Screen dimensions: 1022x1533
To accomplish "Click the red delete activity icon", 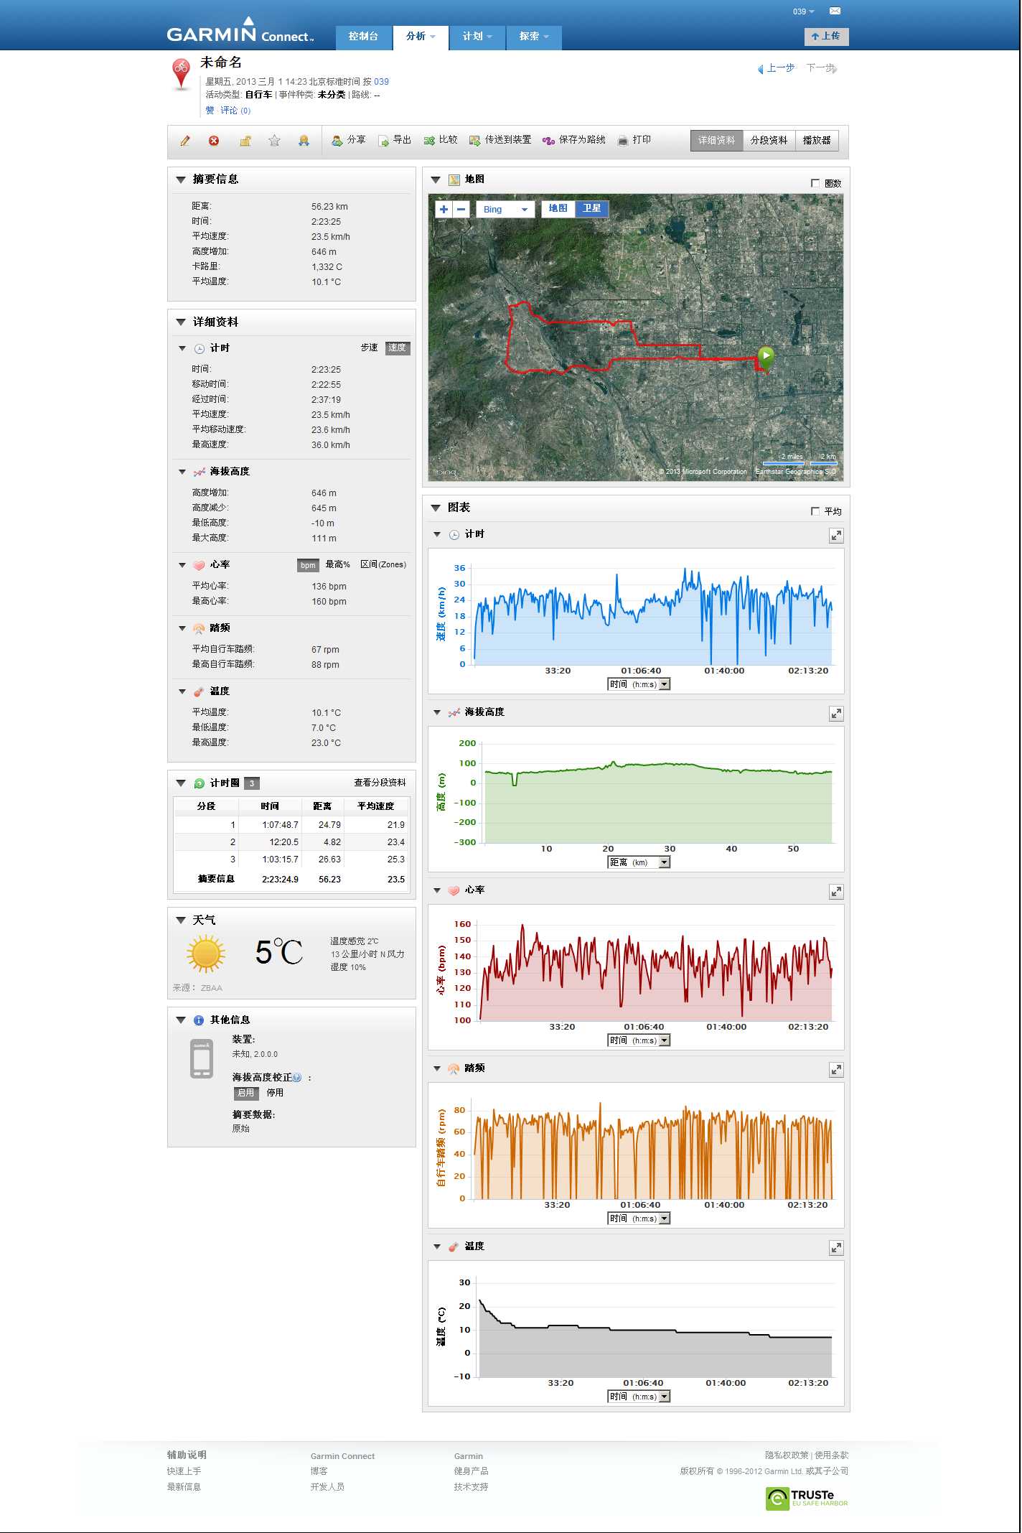I will pos(214,141).
